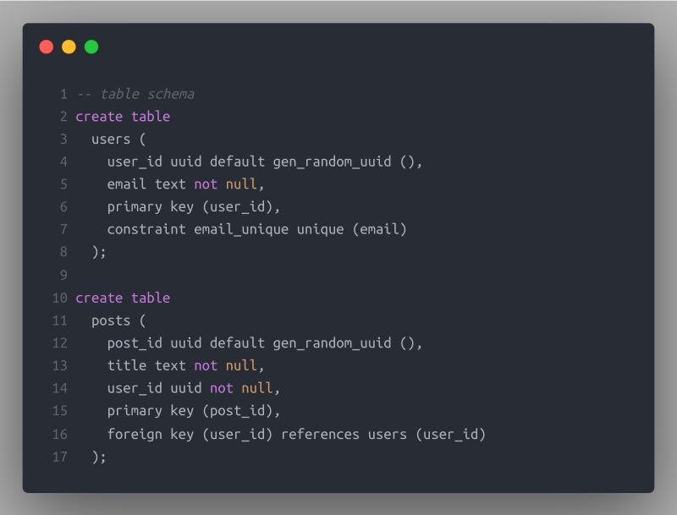The width and height of the screenshot is (677, 515).
Task: Click the red close window dot
Action: pyautogui.click(x=47, y=47)
